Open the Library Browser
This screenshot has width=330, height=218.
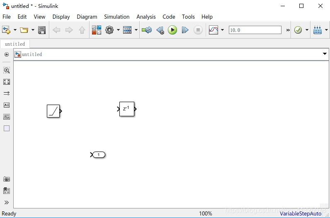click(x=97, y=30)
